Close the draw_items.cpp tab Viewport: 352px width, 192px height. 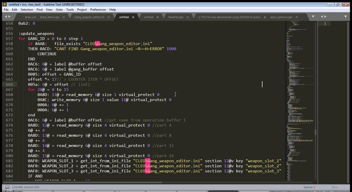64,17
